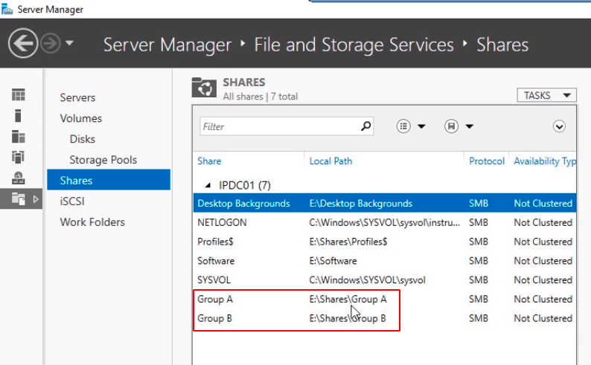The width and height of the screenshot is (591, 365).
Task: Open the TASKS dropdown
Action: coord(546,95)
